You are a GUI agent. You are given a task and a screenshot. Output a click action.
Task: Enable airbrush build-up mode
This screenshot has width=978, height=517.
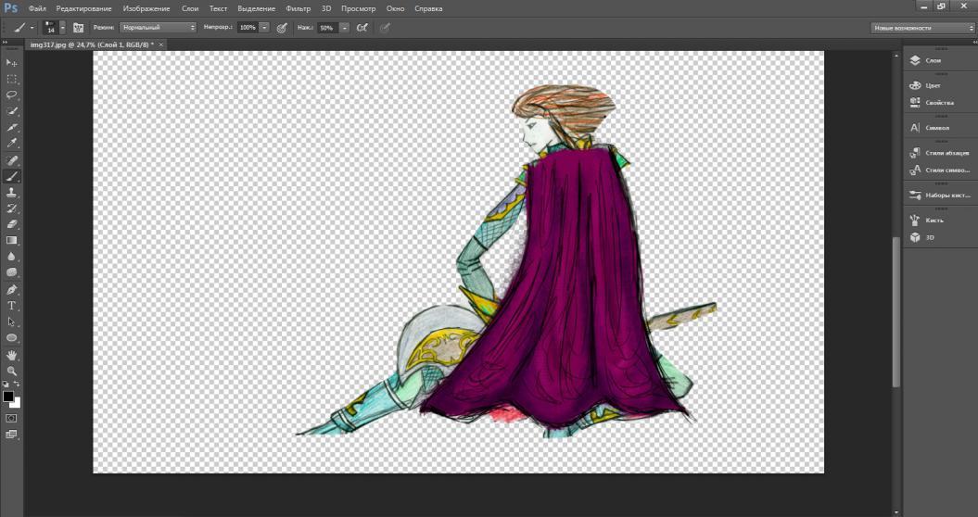point(362,28)
